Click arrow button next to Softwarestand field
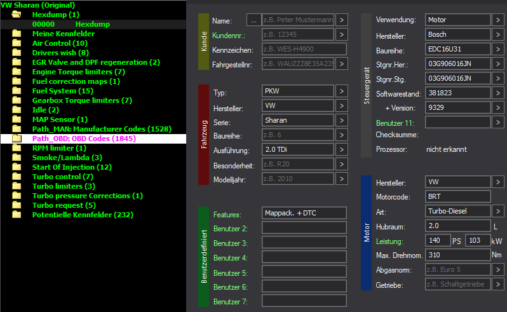 [498, 93]
